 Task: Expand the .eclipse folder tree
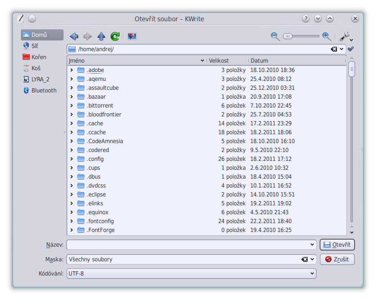coord(72,195)
